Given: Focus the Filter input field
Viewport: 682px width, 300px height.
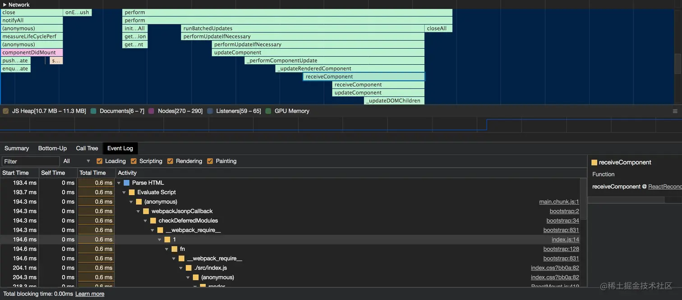Looking at the screenshot, I should [x=31, y=161].
